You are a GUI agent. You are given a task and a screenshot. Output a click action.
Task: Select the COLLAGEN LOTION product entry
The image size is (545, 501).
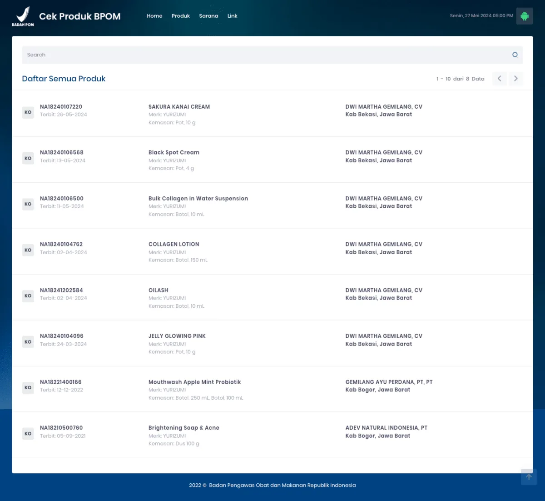173,244
